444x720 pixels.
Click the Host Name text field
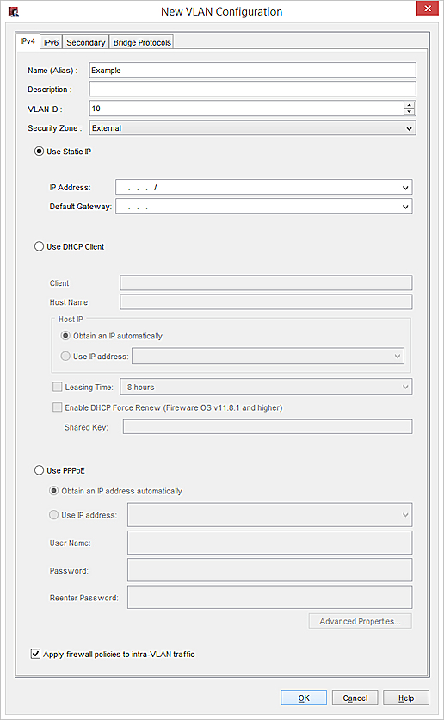[x=266, y=301]
